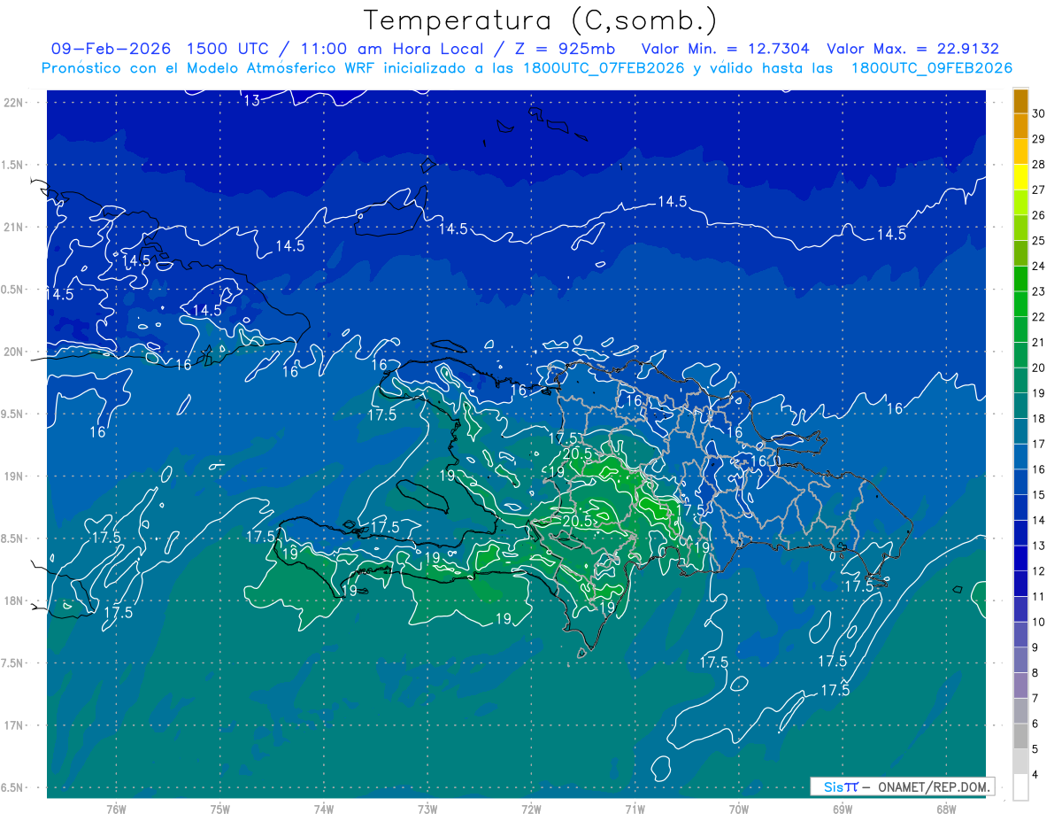
Task: Click 'Valor Max. = 22.9132' value
Action: [912, 49]
